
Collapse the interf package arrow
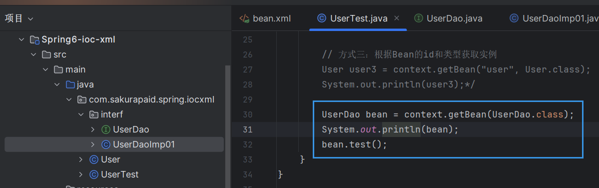click(81, 114)
